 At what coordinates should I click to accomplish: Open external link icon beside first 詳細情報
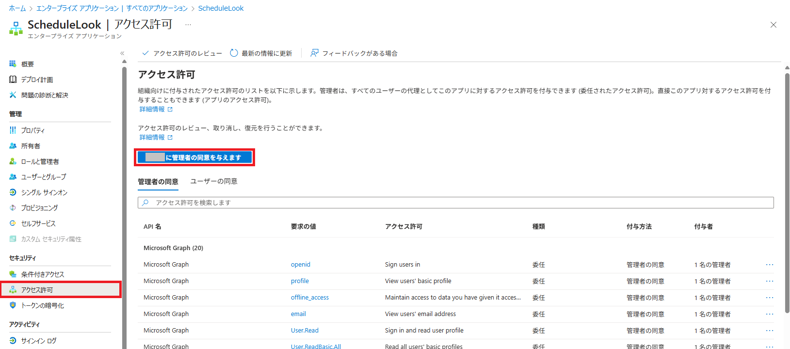pos(170,110)
